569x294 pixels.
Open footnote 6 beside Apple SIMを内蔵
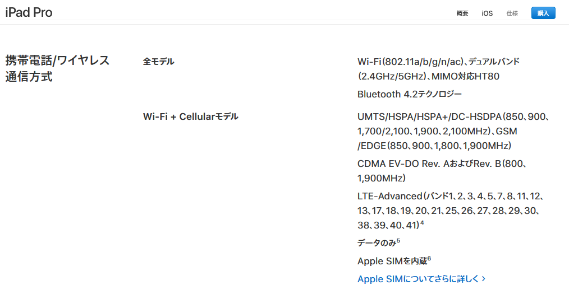pos(429,259)
